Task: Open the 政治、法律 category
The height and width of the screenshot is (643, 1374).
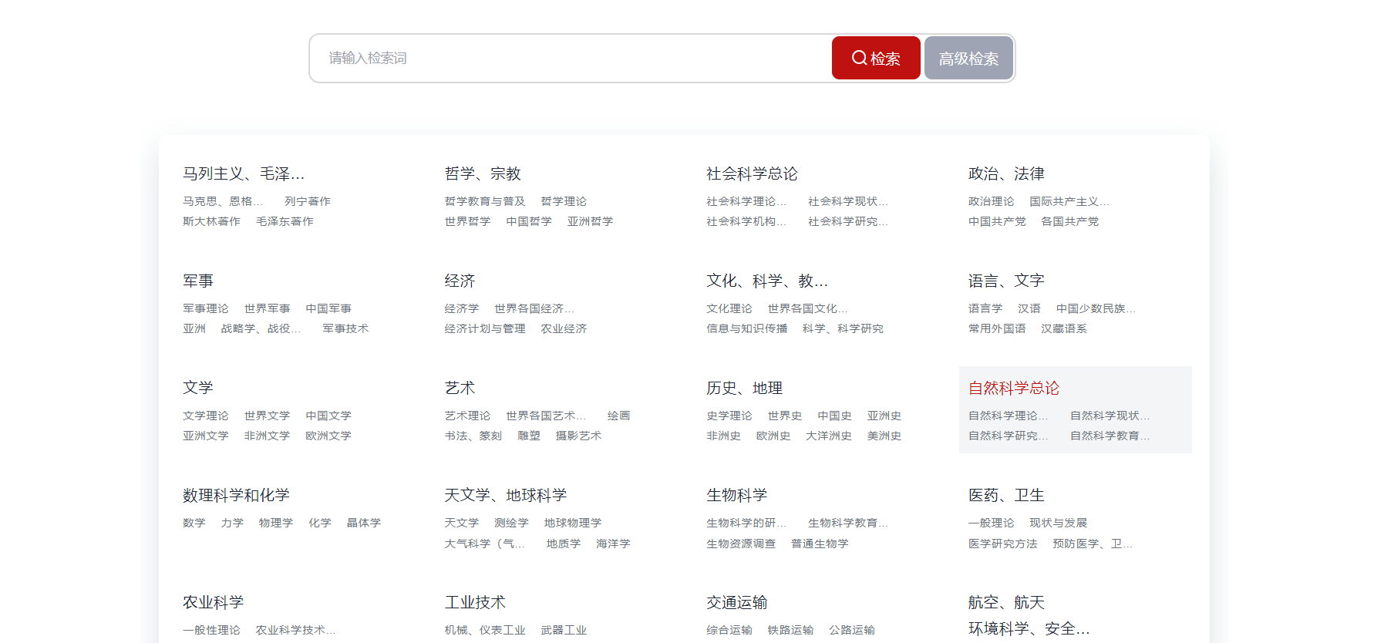Action: coord(1006,173)
